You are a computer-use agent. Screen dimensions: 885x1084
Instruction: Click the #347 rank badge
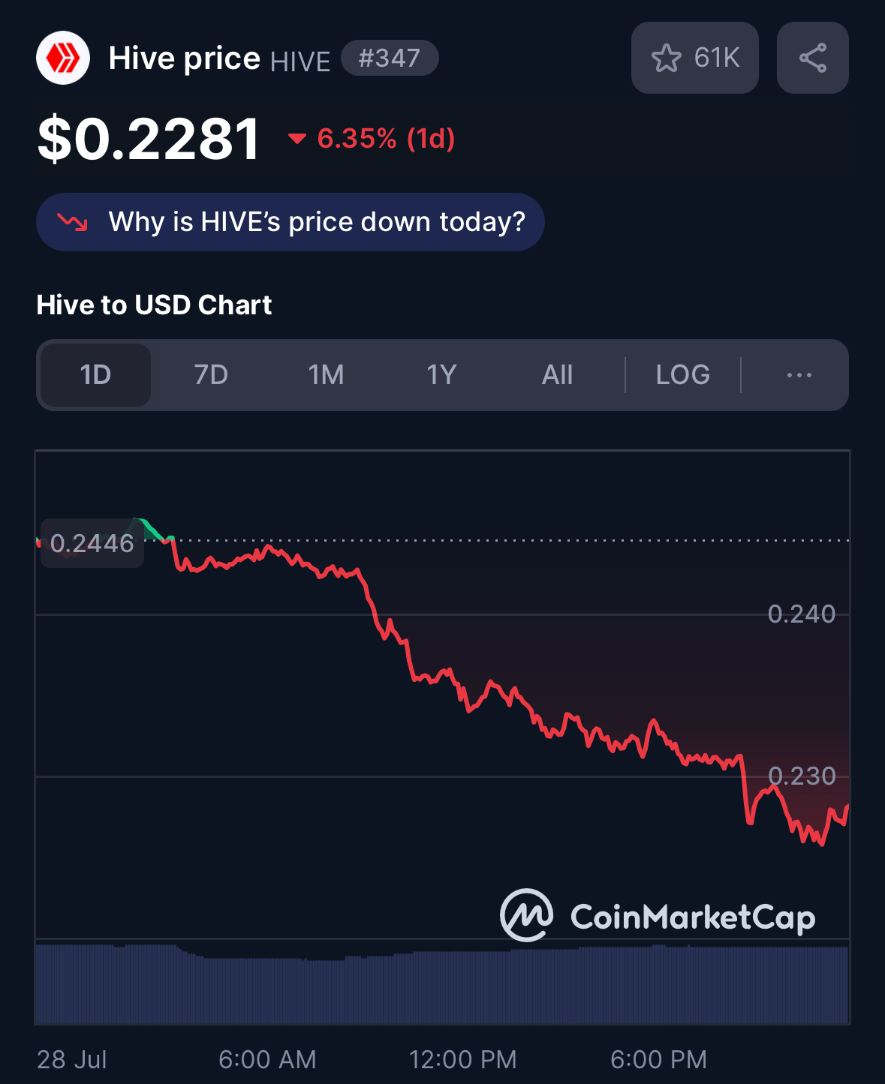pyautogui.click(x=390, y=58)
